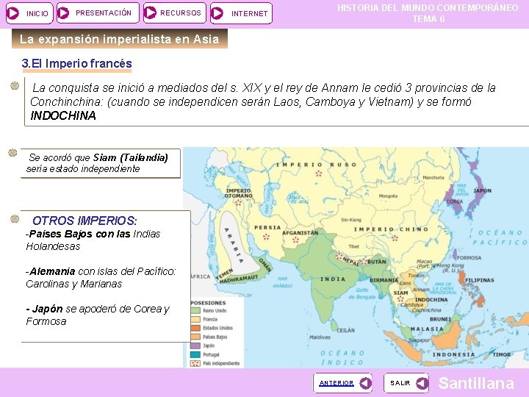Click the 'Alemania' bold text in the list
This screenshot has width=529, height=397.
click(52, 271)
